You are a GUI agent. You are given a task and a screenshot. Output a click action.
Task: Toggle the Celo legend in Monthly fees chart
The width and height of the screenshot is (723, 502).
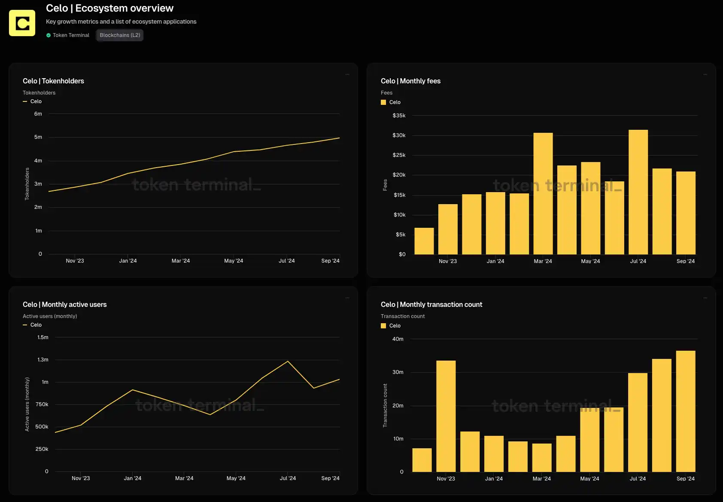coord(391,102)
